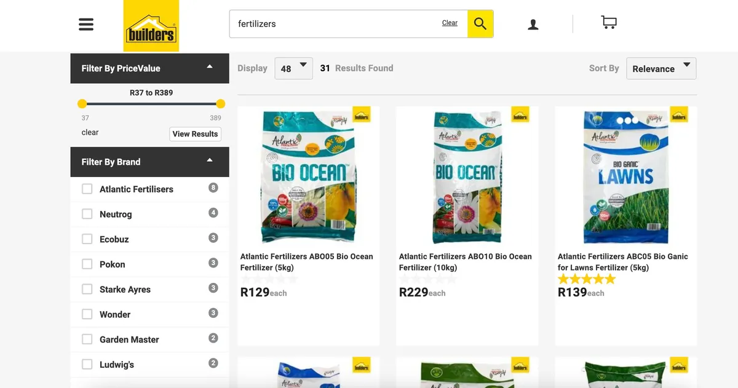Viewport: 738px width, 388px height.
Task: Open Atlantic Fertilizers ABO10 Bio Ocean 10kg product link
Action: point(465,262)
